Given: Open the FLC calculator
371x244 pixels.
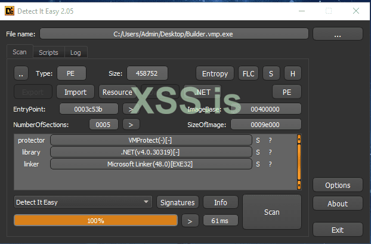Looking at the screenshot, I should click(249, 73).
